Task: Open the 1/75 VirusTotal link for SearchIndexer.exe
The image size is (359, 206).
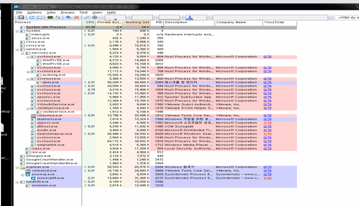Action: coord(268,134)
